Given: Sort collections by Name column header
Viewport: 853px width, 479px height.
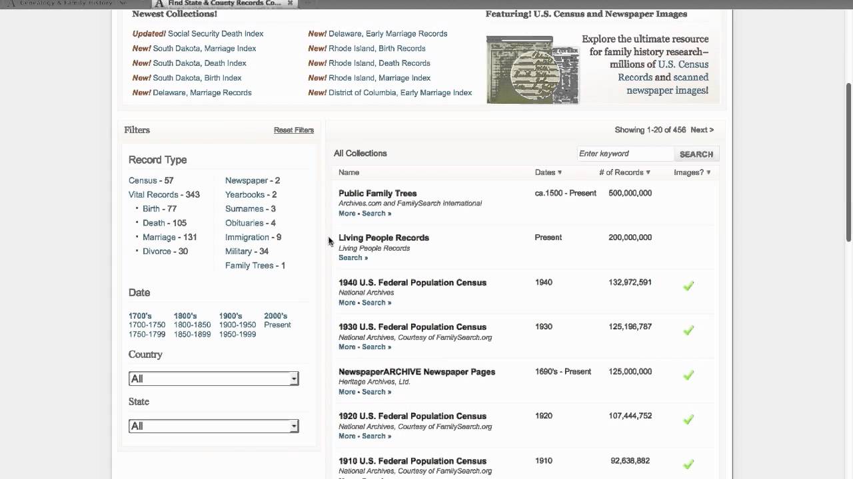Looking at the screenshot, I should 349,172.
